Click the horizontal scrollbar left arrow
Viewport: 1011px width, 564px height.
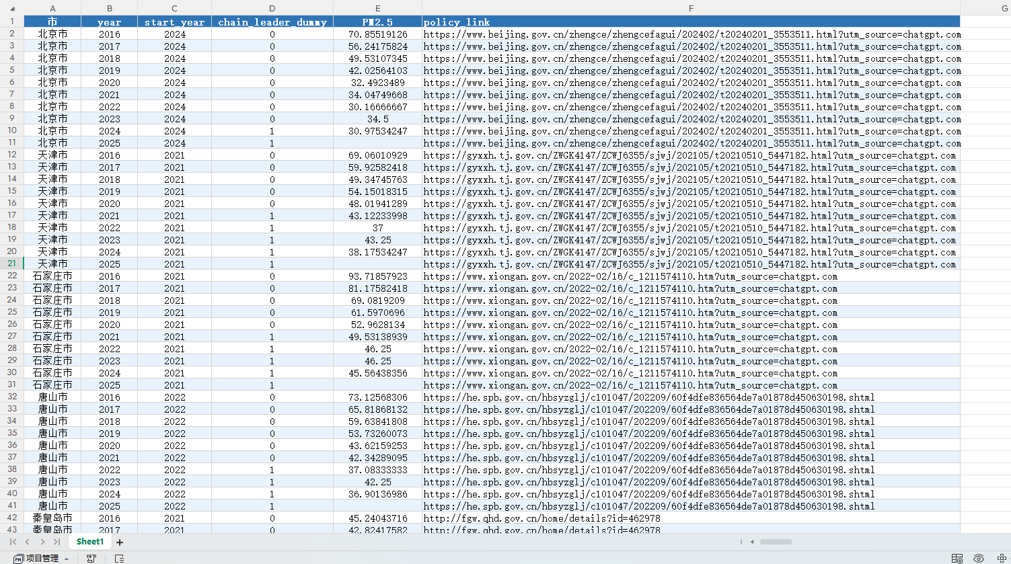[x=752, y=542]
